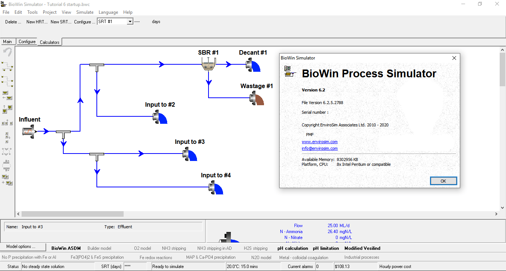Select the splitter node on Input to #3 line
Viewport: 506px width, 271px height.
pos(97,156)
